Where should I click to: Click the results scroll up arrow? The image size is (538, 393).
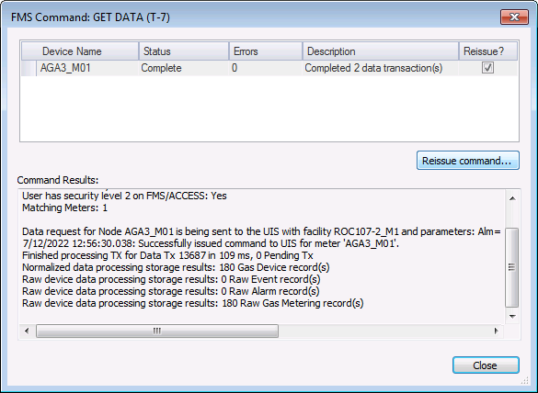pos(512,198)
